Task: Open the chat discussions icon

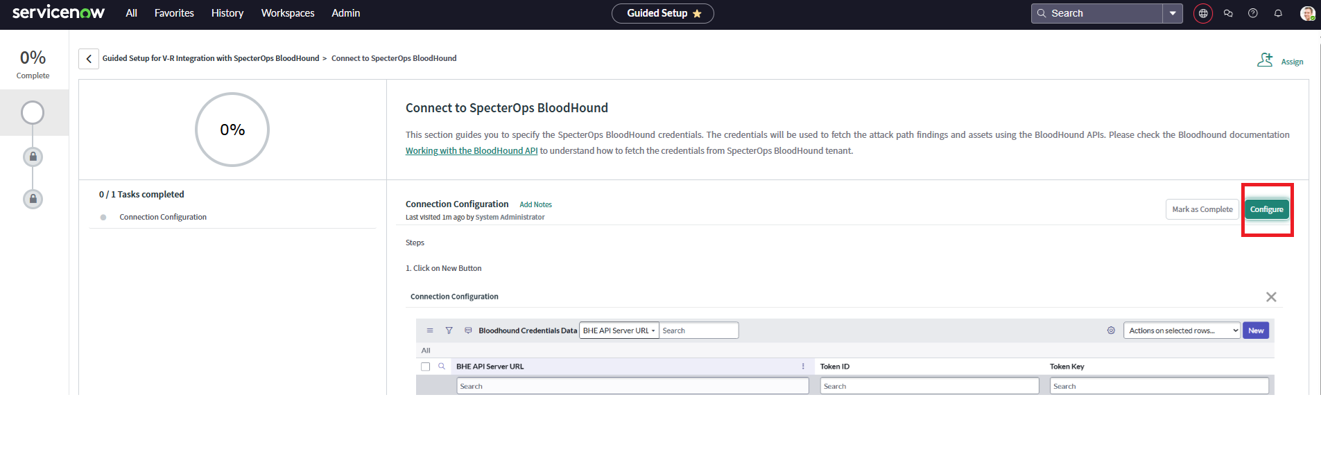Action: tap(1228, 13)
